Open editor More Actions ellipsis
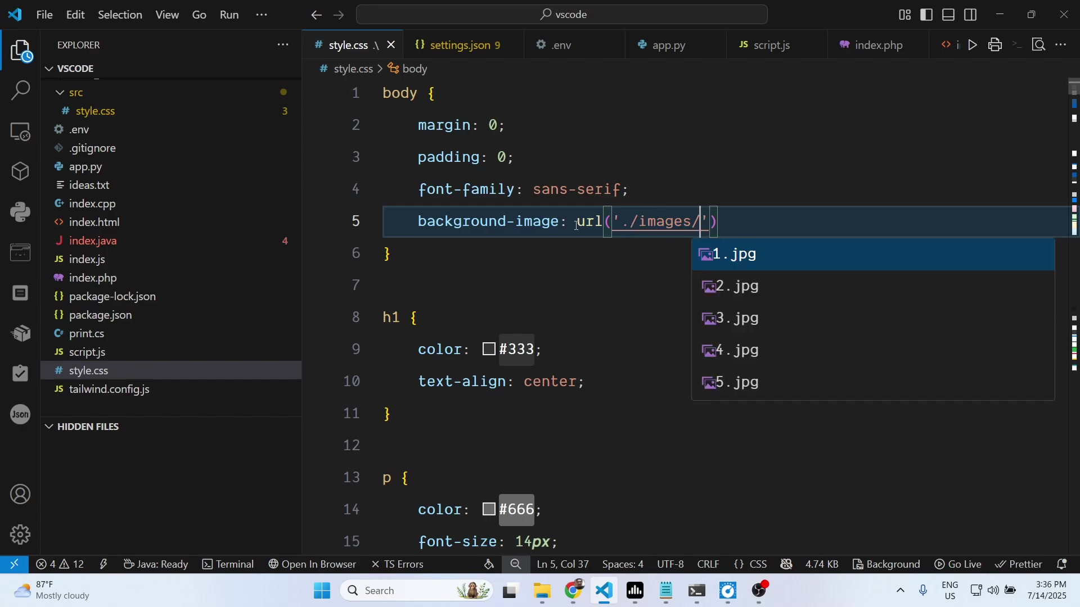The image size is (1080, 607). (1061, 45)
